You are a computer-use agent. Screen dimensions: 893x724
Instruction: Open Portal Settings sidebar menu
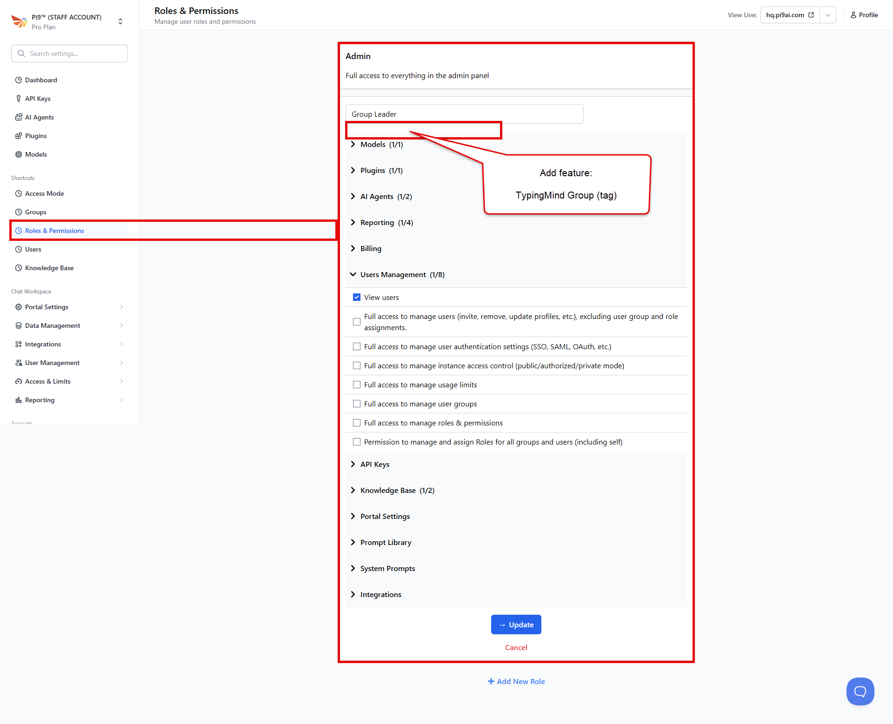69,307
